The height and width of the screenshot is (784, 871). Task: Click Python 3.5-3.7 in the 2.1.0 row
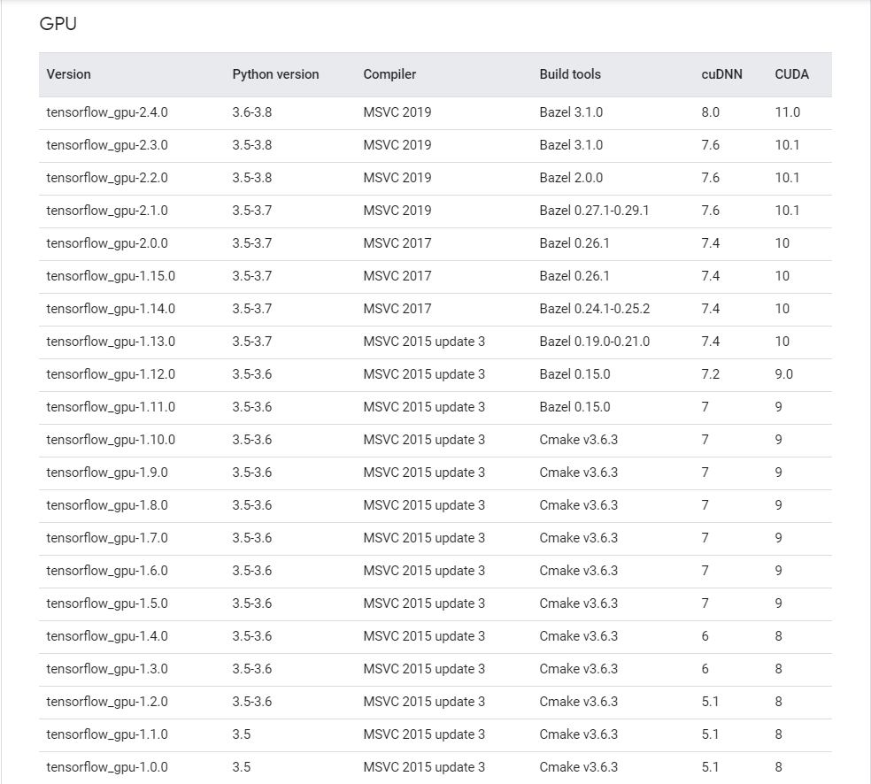click(x=252, y=211)
